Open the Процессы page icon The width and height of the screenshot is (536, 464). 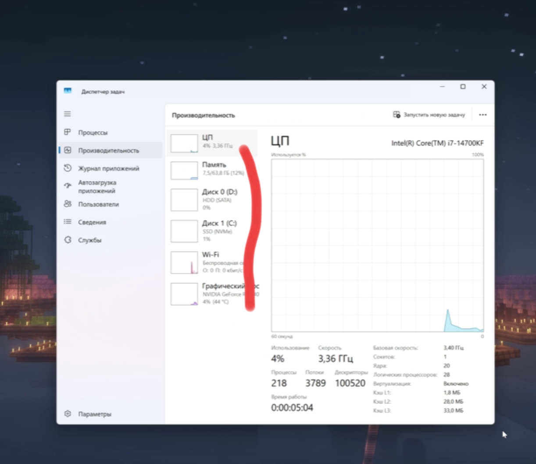[x=68, y=132]
